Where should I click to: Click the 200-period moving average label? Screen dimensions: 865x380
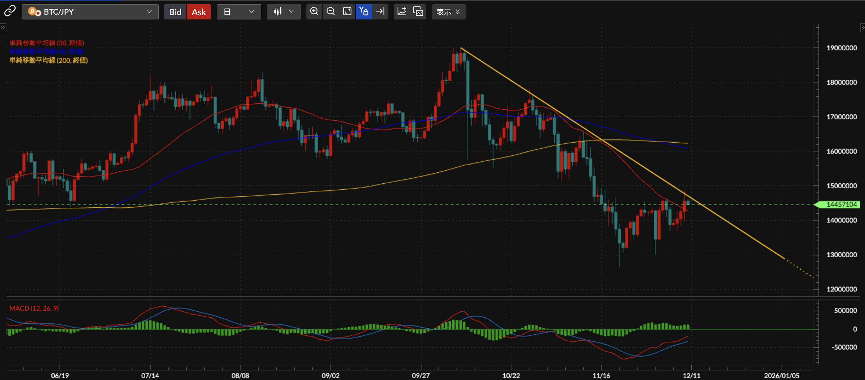(x=49, y=60)
